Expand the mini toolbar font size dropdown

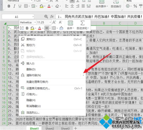point(50,23)
